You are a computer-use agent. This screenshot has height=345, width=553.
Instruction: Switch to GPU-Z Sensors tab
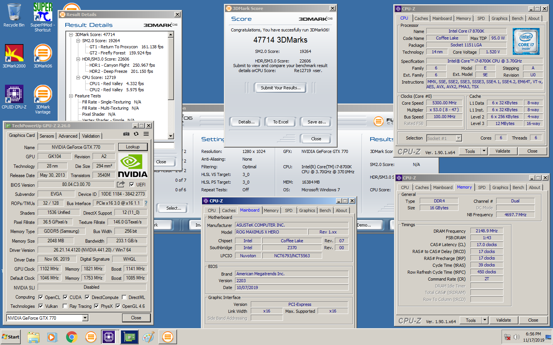click(46, 136)
